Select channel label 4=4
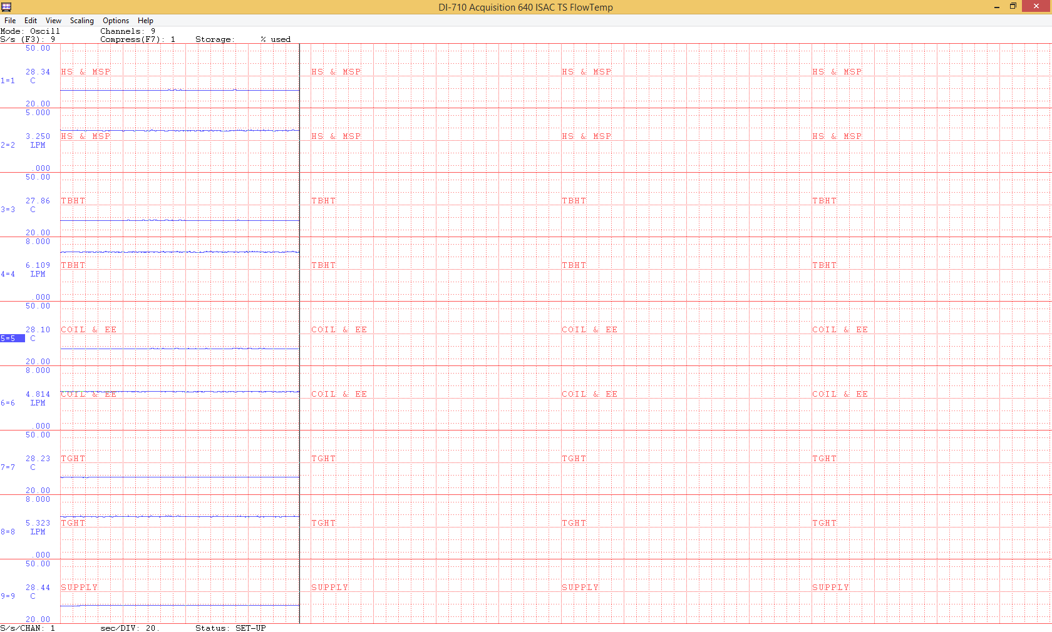Viewport: 1052px width, 632px height. [8, 274]
